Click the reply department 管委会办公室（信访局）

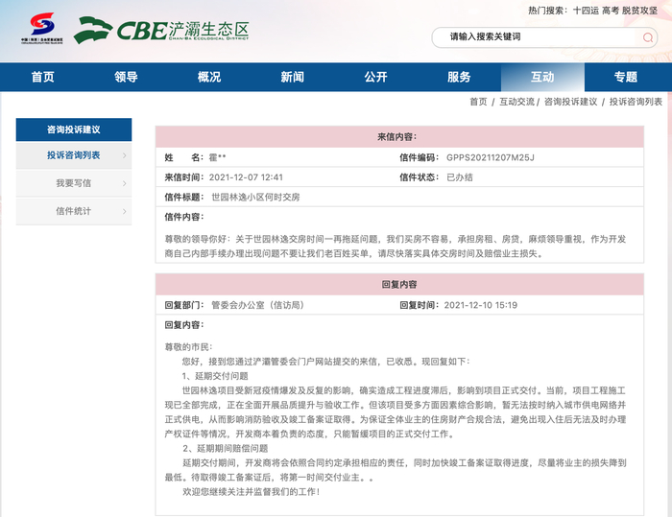click(257, 305)
